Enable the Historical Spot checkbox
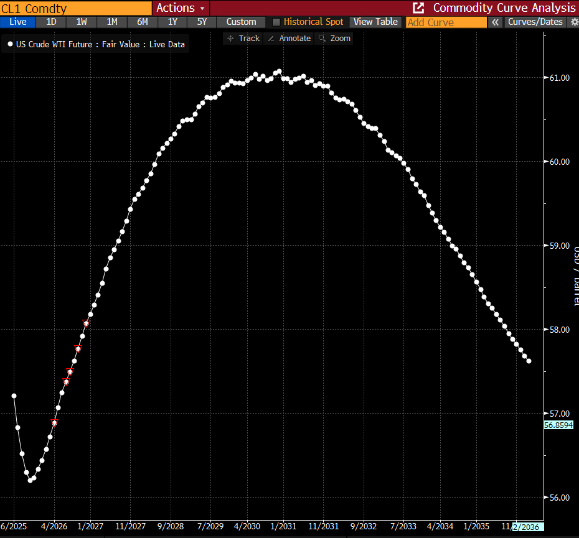This screenshot has width=579, height=538. click(x=276, y=22)
